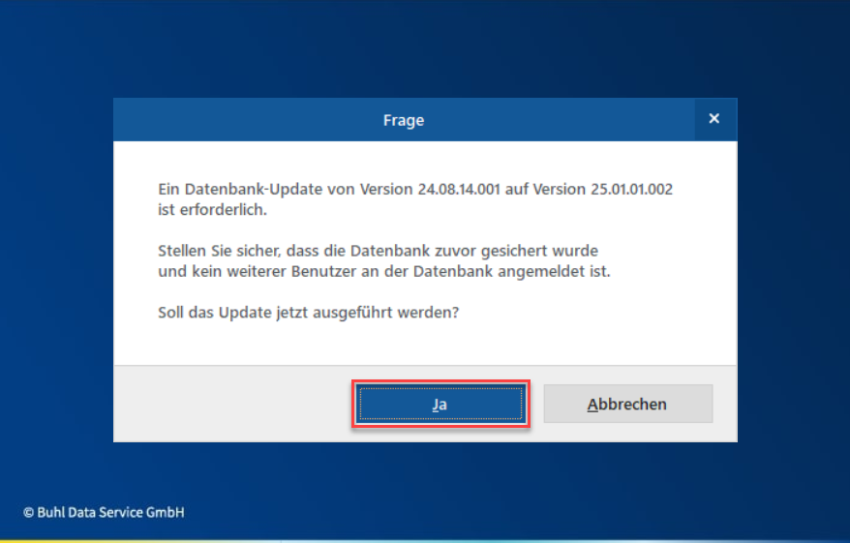The width and height of the screenshot is (850, 543).
Task: Click the line "ist erforderlich."
Action: pos(213,210)
